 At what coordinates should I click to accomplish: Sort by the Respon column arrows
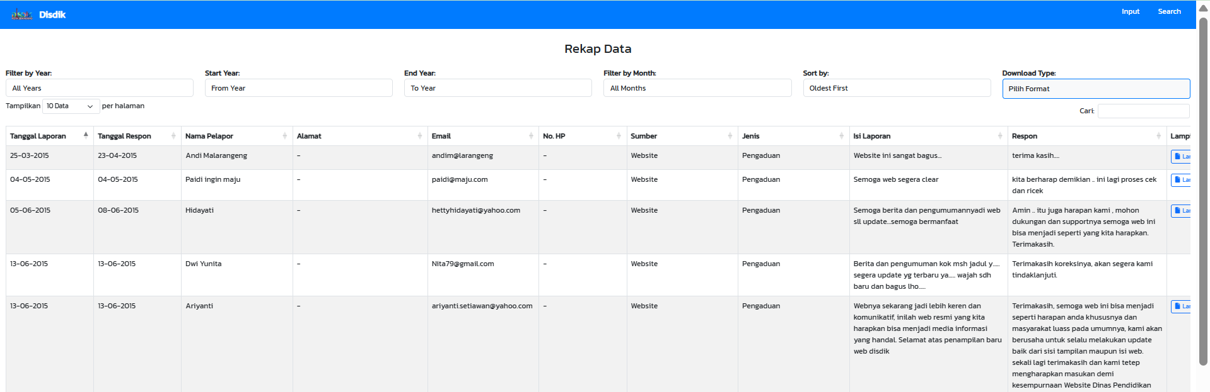1158,136
